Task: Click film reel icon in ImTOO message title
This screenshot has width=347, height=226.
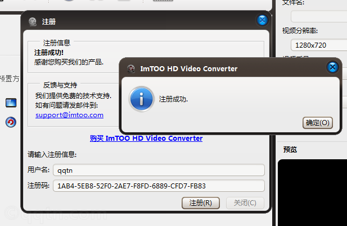Action: click(x=131, y=69)
